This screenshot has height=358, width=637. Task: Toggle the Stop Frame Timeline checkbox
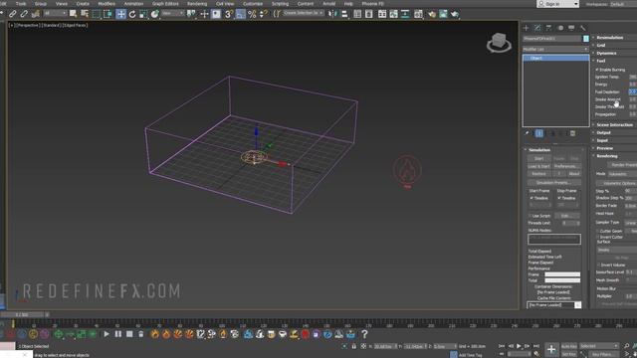559,198
